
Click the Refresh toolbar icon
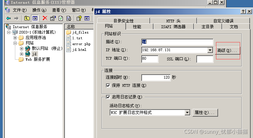coord(61,18)
